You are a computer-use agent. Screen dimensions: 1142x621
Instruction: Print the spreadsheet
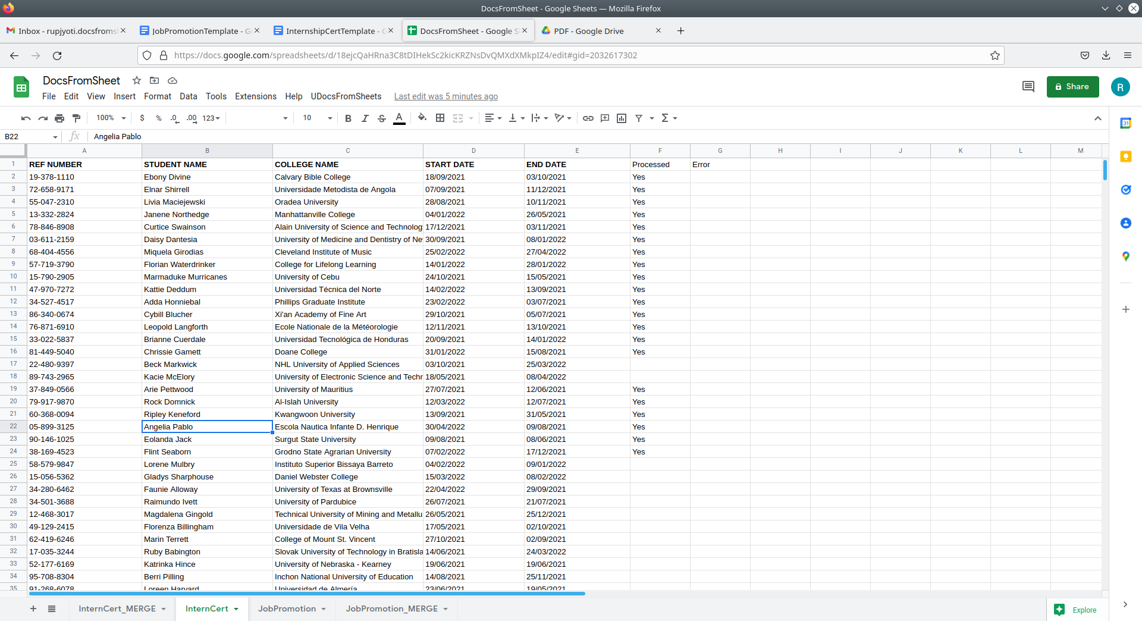point(59,118)
